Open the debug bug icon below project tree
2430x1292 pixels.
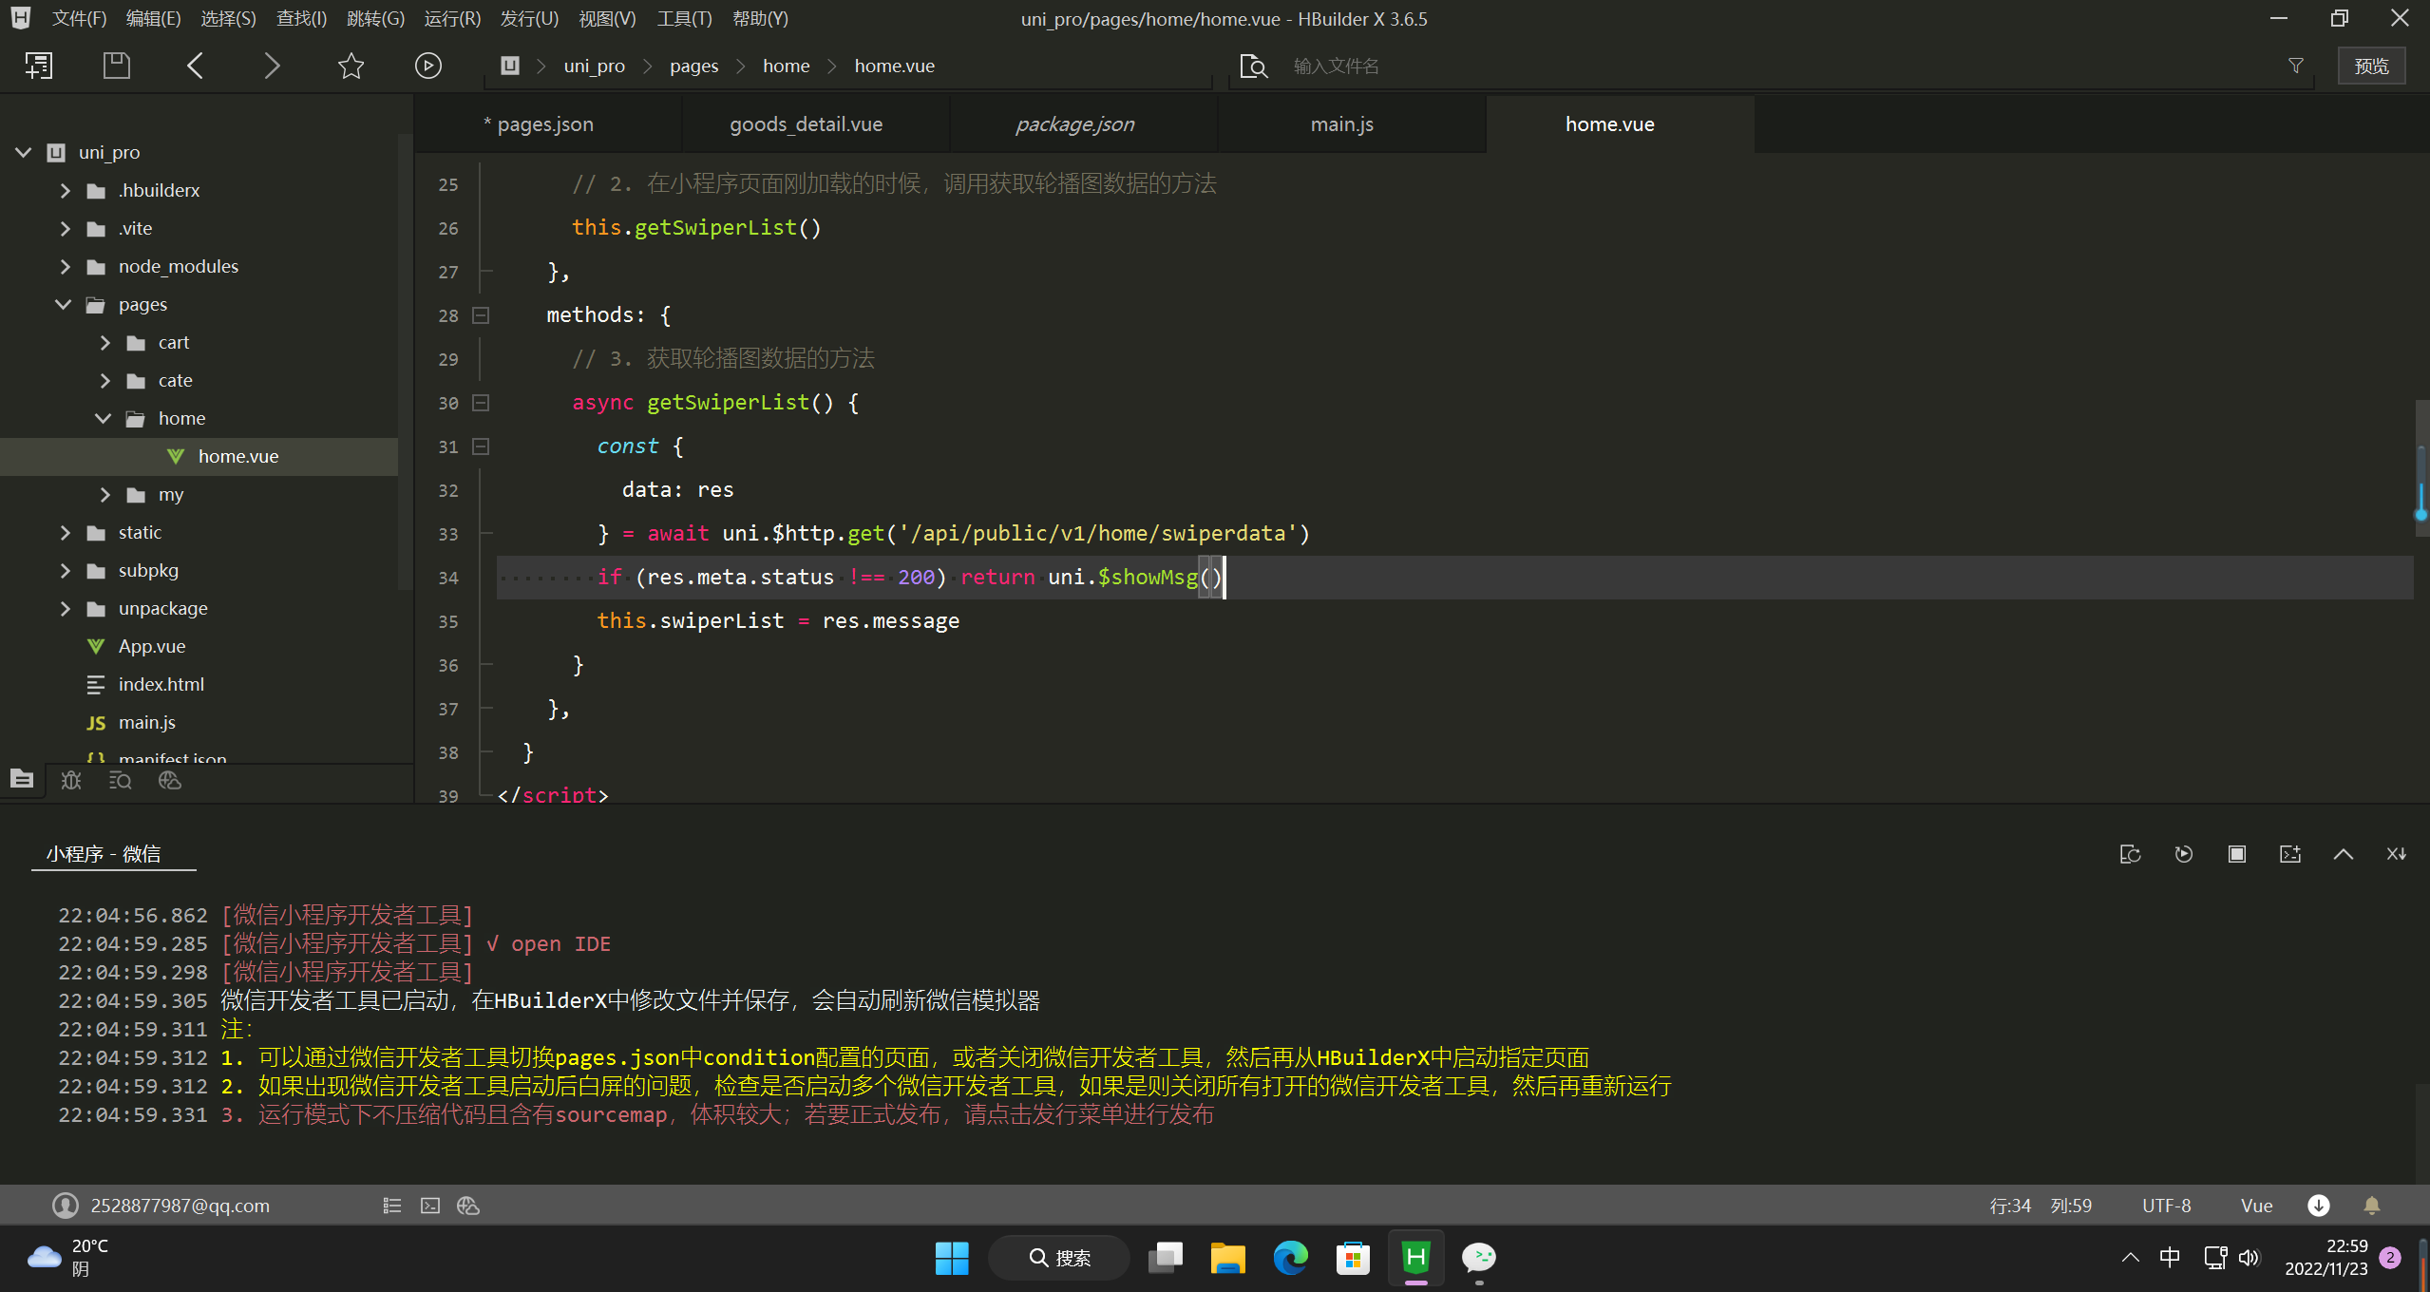pyautogui.click(x=71, y=780)
